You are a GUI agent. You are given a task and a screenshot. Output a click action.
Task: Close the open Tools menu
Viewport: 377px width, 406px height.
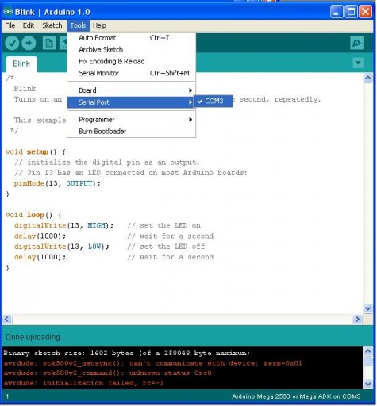[x=78, y=25]
